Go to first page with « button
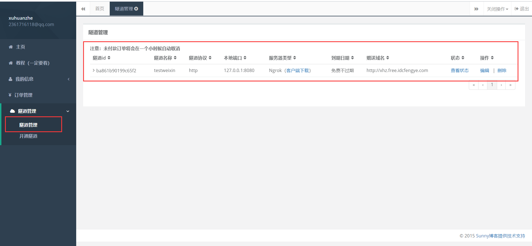The image size is (532, 246). pyautogui.click(x=474, y=85)
